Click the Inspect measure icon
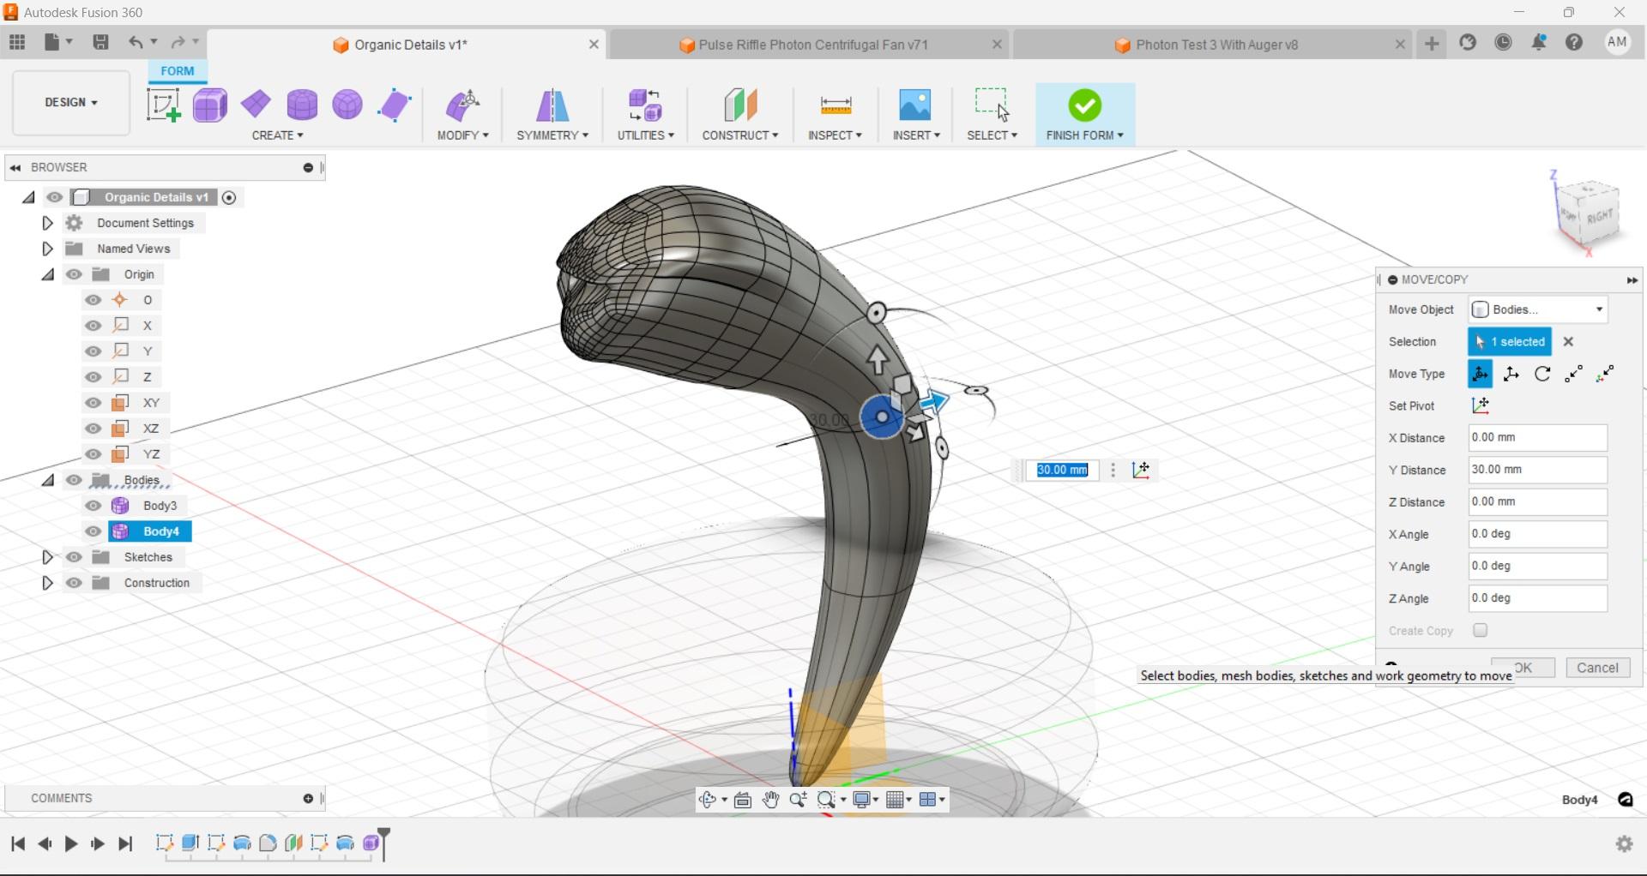The height and width of the screenshot is (876, 1647). tap(836, 105)
